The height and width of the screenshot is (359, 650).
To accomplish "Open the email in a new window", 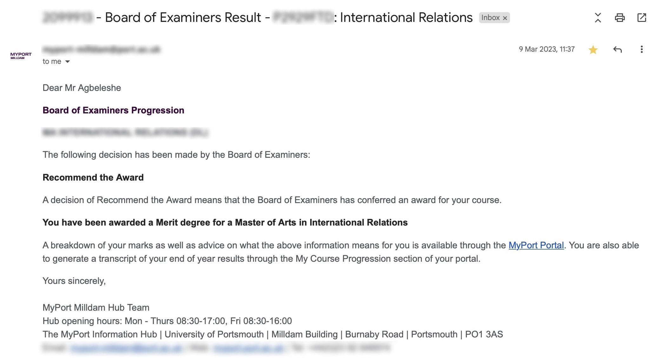I will click(641, 18).
